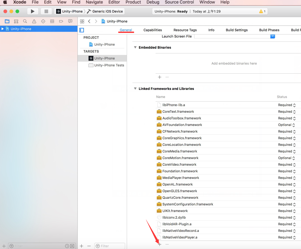Add file in the navigator's bottom plus button

coord(4,246)
